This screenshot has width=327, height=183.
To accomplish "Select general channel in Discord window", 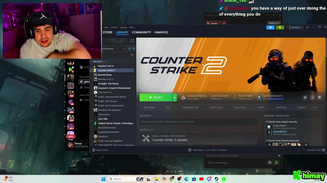I will [x=85, y=82].
